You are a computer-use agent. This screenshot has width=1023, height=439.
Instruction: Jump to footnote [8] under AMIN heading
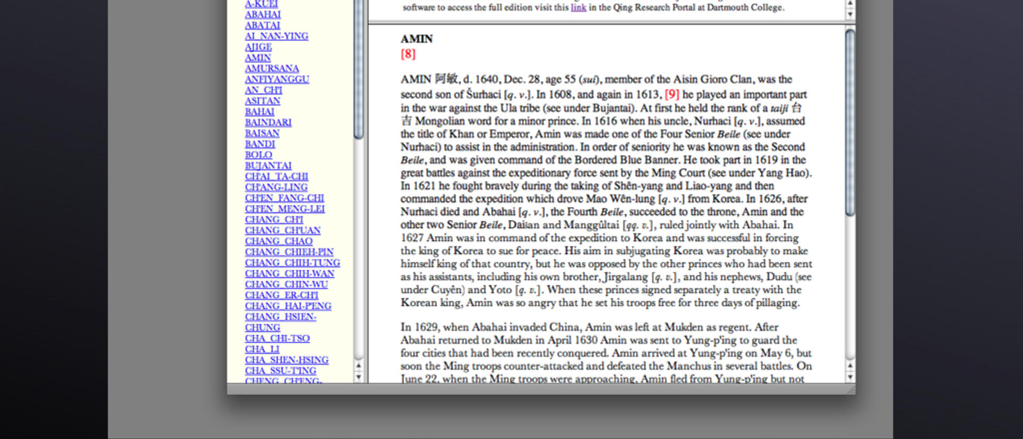408,54
